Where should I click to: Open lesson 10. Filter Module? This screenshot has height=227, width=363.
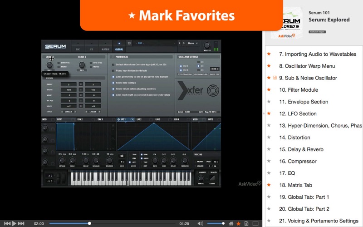coord(299,90)
